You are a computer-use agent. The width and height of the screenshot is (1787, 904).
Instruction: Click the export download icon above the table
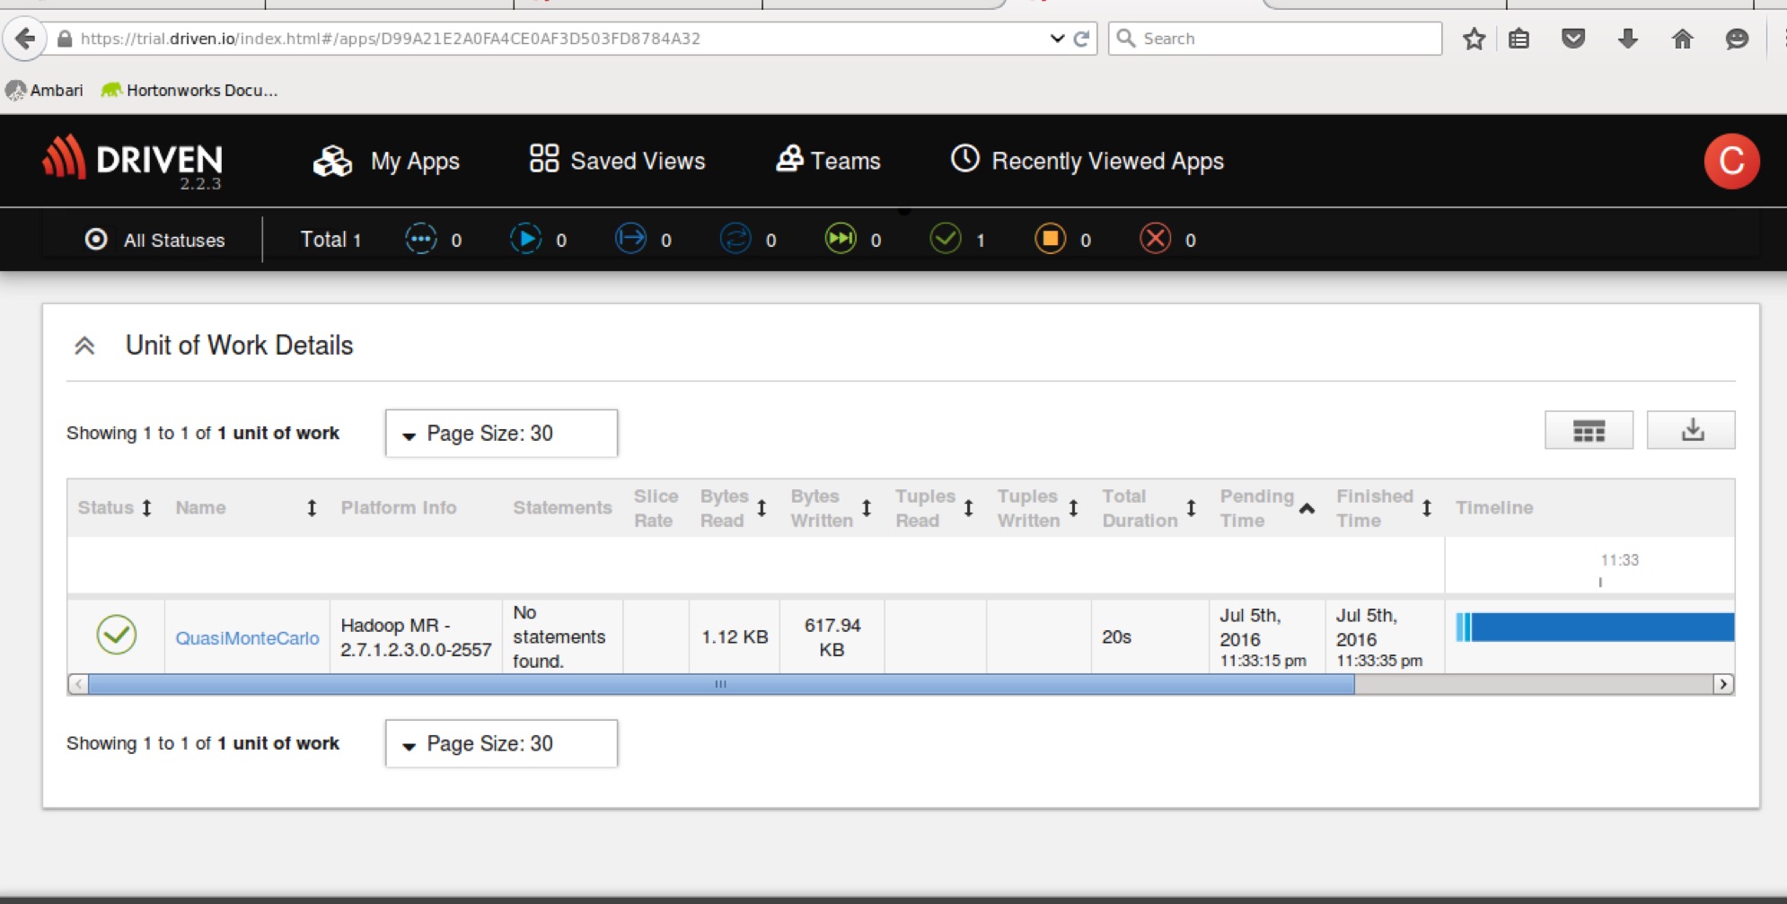click(1690, 430)
